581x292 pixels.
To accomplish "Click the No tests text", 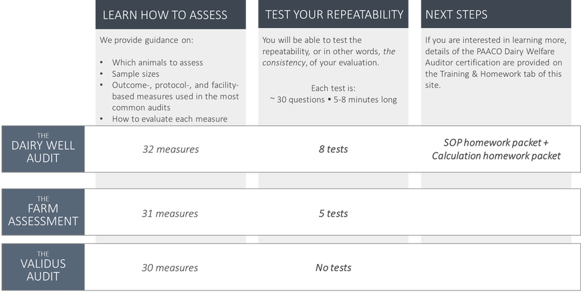I will pyautogui.click(x=333, y=267).
